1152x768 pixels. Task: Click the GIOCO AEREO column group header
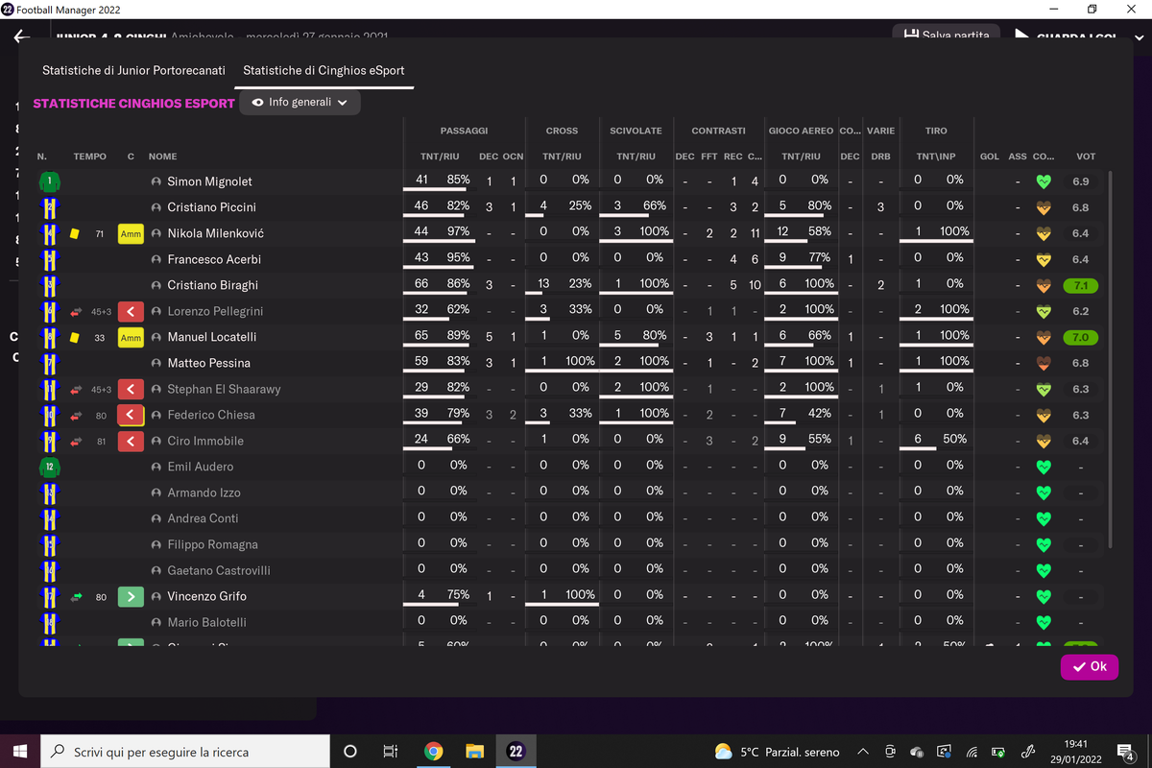[801, 131]
